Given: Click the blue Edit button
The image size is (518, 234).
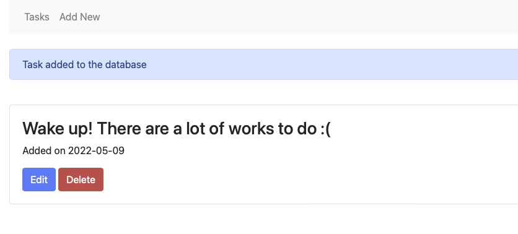Looking at the screenshot, I should [39, 180].
